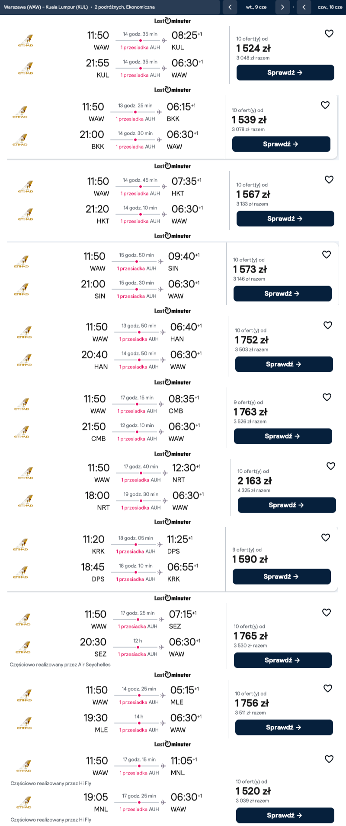The image size is (346, 826).
Task: Open the departure date wt., 9 cze
Action: click(x=256, y=7)
